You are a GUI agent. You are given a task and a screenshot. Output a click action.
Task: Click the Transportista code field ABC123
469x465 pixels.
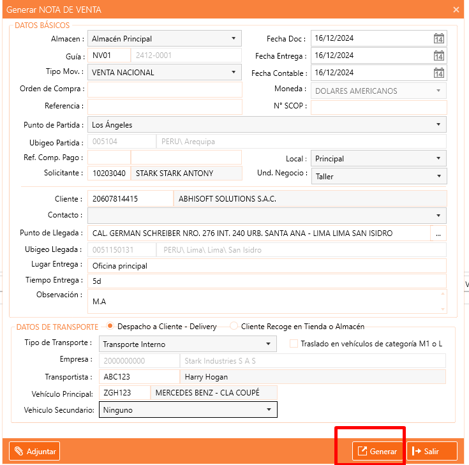139,377
